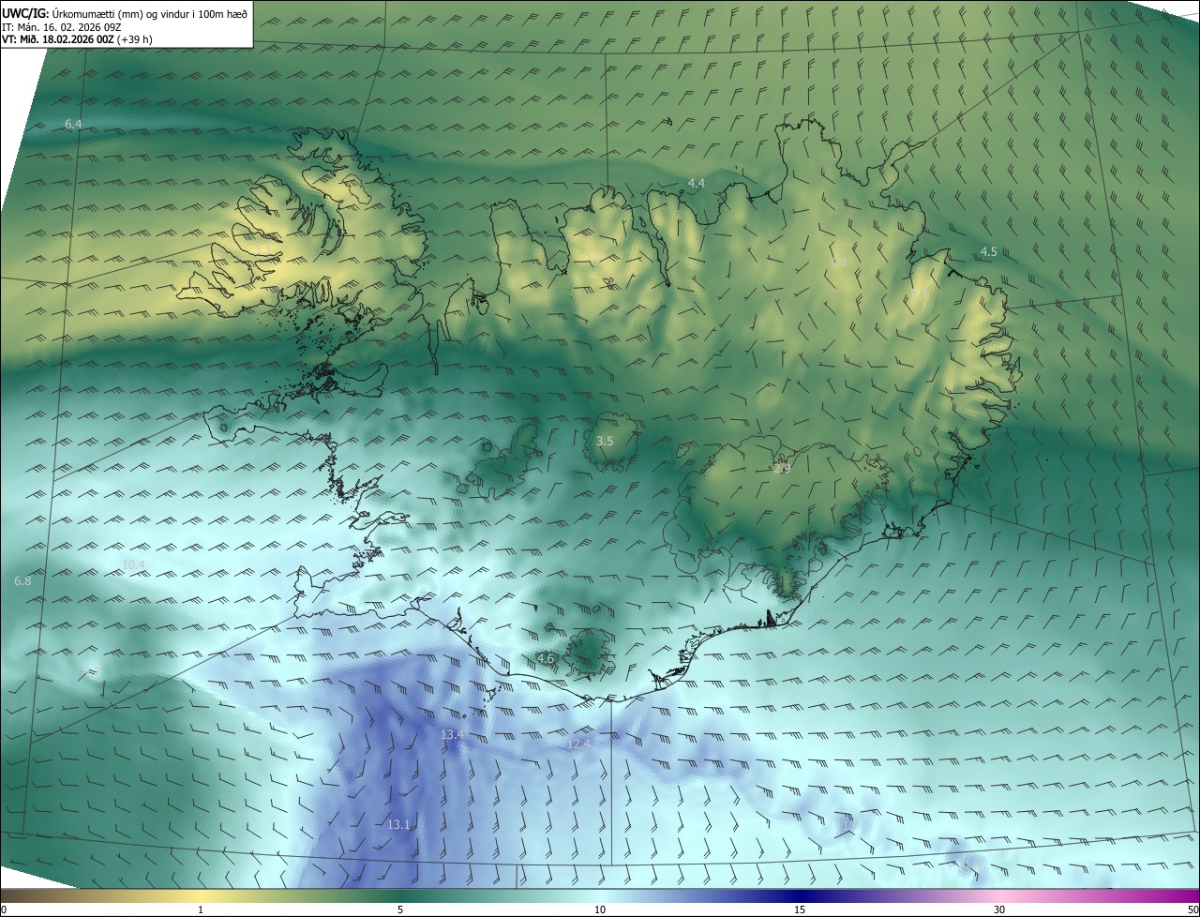Click the 1 tick on the color scale
Image resolution: width=1200 pixels, height=917 pixels.
(x=201, y=909)
